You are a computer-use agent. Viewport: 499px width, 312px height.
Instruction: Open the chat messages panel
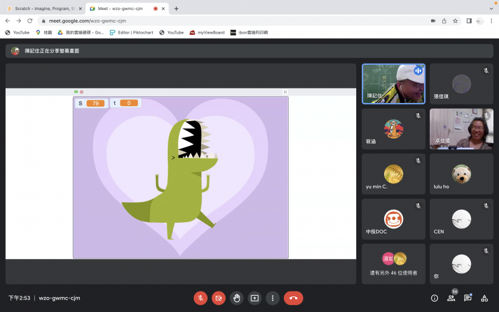coord(467,298)
